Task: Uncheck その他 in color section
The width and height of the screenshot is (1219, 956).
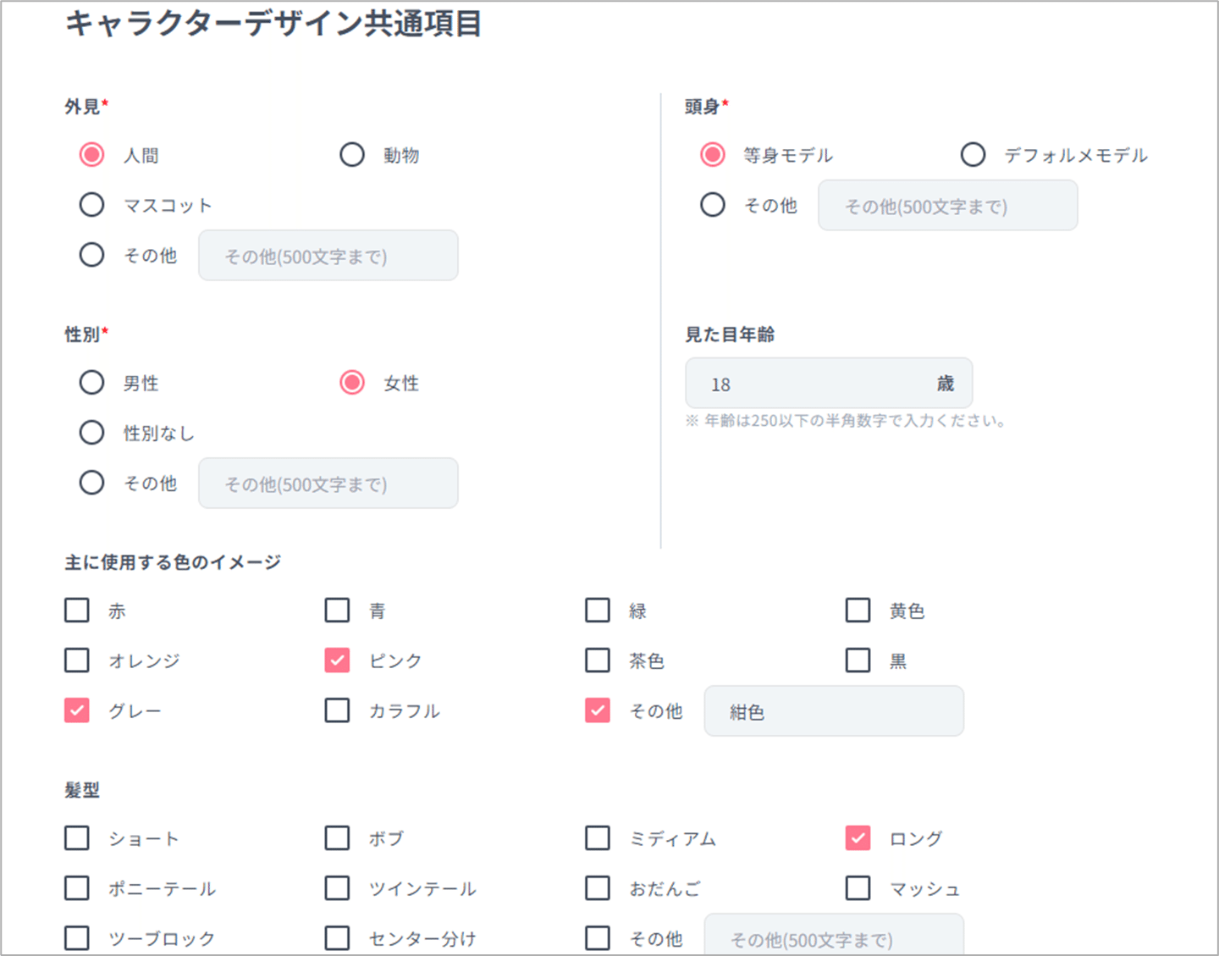Action: pyautogui.click(x=597, y=710)
